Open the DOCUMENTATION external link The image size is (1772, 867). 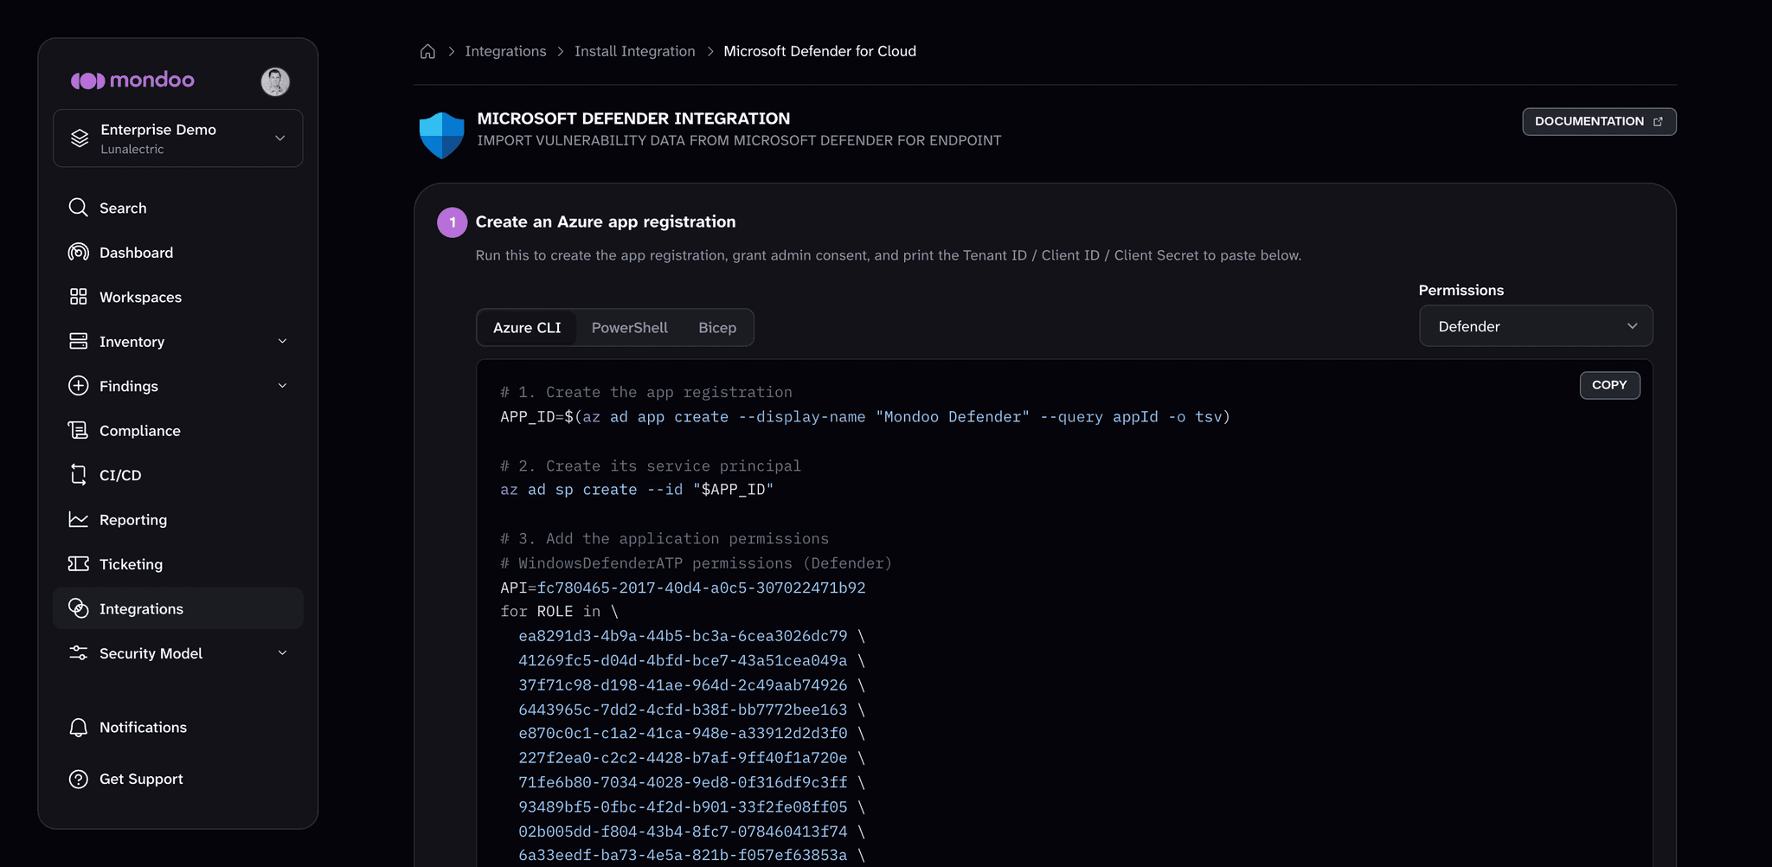[1599, 121]
